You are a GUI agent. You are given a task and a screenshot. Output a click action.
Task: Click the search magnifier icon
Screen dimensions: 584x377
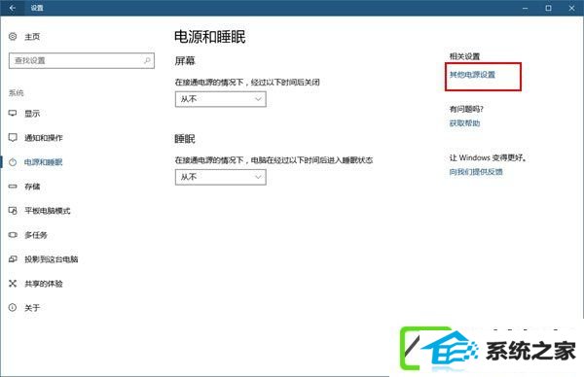pos(147,60)
